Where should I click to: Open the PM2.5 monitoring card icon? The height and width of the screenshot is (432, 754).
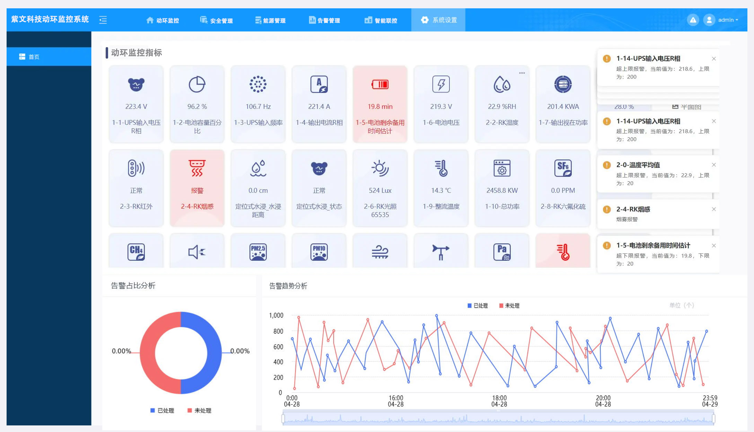click(258, 252)
